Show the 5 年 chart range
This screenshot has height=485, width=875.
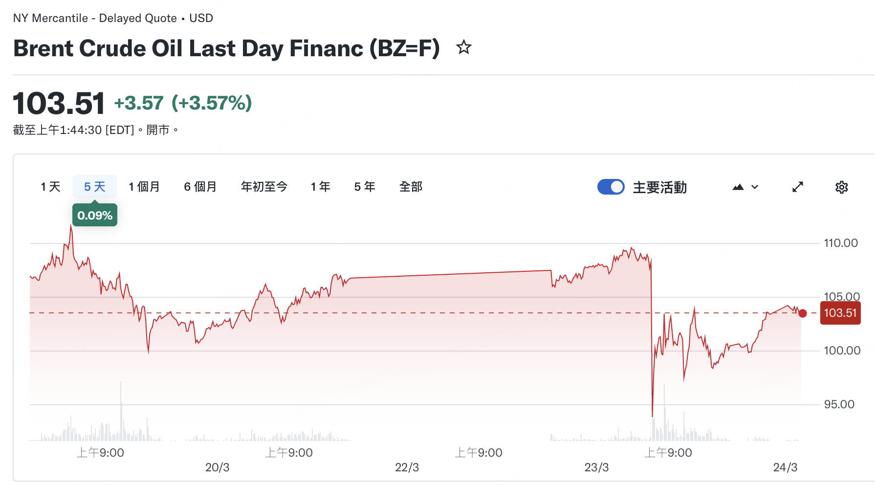365,187
